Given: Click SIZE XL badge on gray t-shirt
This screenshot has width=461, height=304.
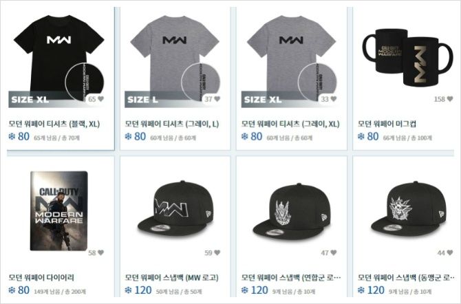Looking at the screenshot, I should [263, 99].
